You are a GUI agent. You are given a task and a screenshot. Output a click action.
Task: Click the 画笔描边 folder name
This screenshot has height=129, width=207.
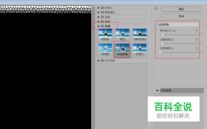point(110,12)
